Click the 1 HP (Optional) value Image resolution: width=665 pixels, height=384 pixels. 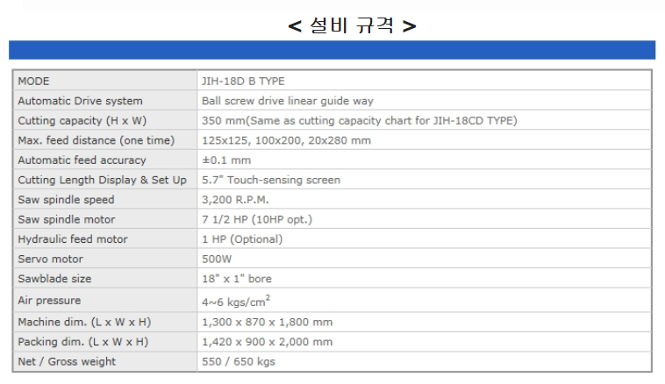coord(242,239)
